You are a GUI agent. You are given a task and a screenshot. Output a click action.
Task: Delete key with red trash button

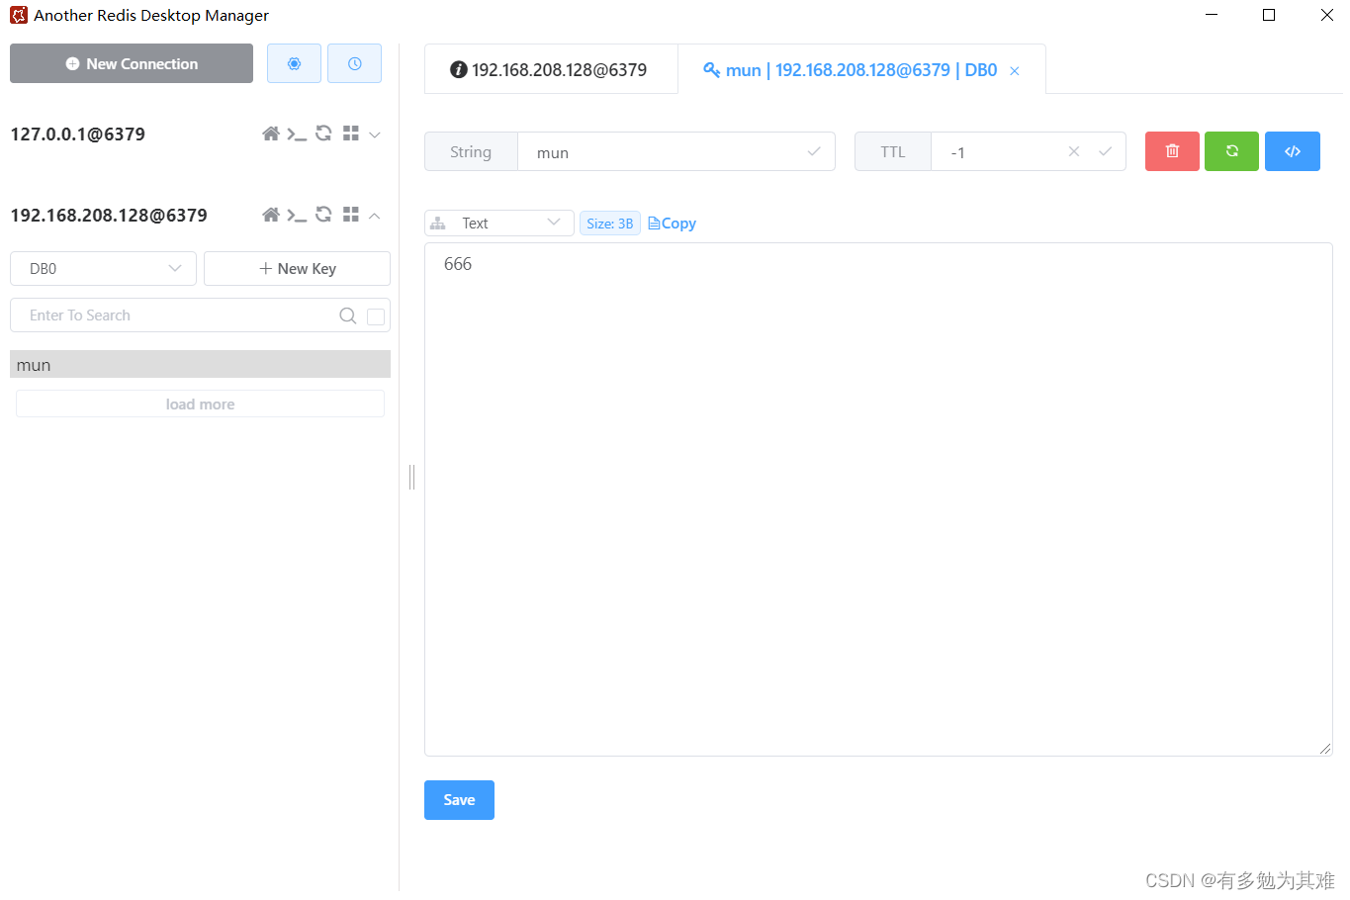[x=1172, y=151]
